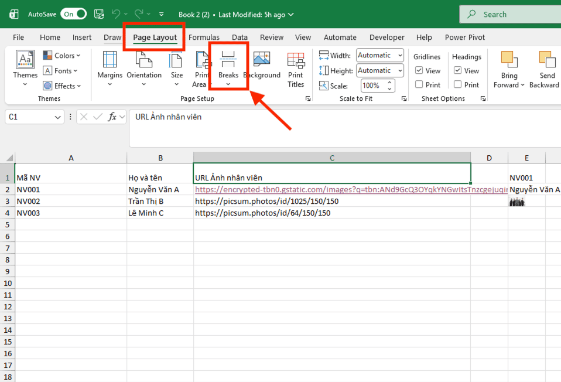Toggle Headings View checkbox
The width and height of the screenshot is (561, 382).
[457, 70]
